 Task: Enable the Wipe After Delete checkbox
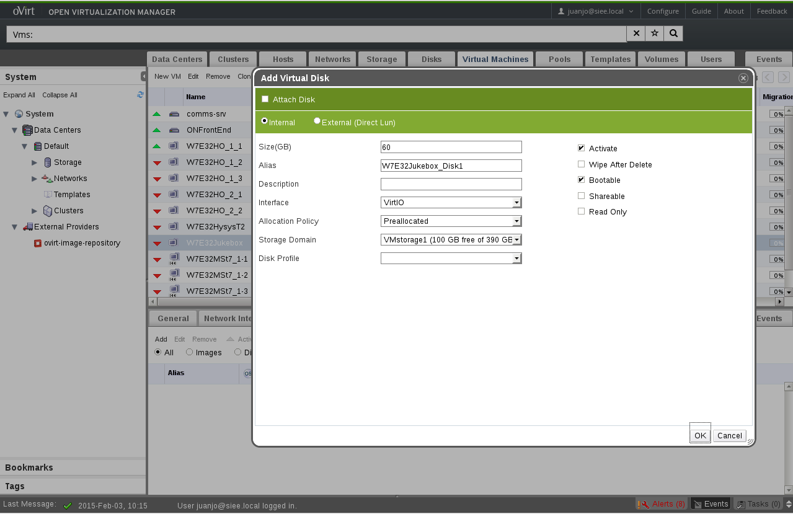581,164
